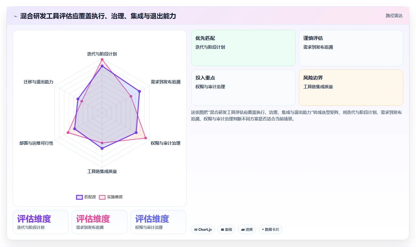Click purple data point near 迁移与退出能力

coord(78,99)
